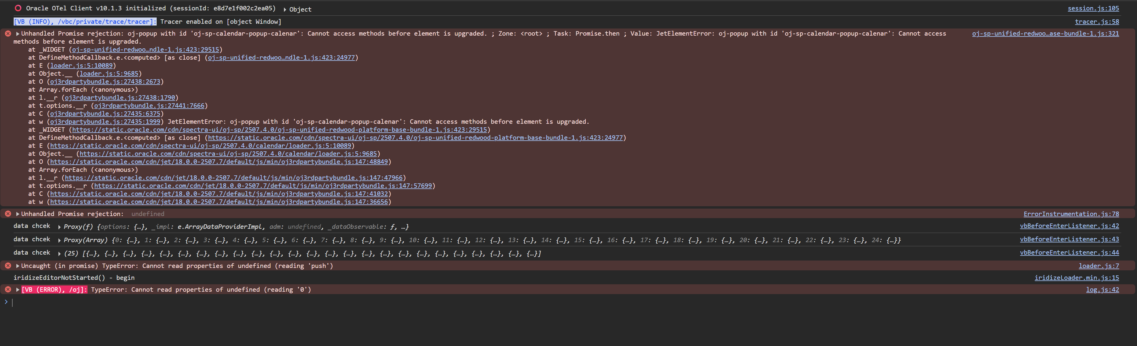Click error icon beside VB (ERROR) /oj message
The height and width of the screenshot is (346, 1137).
point(8,290)
